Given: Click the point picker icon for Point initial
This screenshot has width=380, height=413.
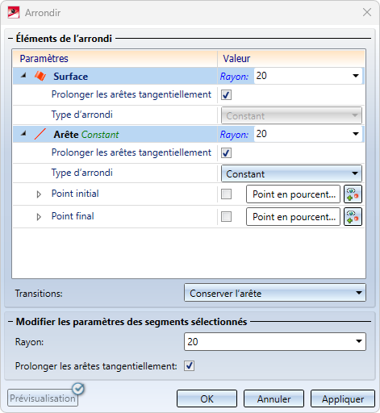Looking at the screenshot, I should click(353, 194).
